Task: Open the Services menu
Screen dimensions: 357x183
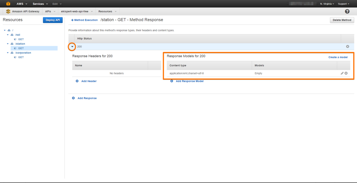Action: coord(40,4)
